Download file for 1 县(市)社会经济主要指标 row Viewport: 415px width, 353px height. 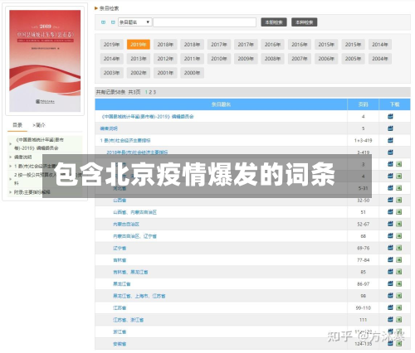pyautogui.click(x=390, y=140)
